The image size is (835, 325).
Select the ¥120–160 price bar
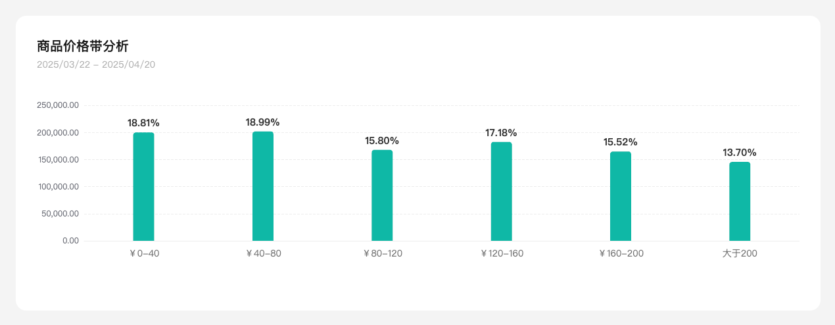501,191
